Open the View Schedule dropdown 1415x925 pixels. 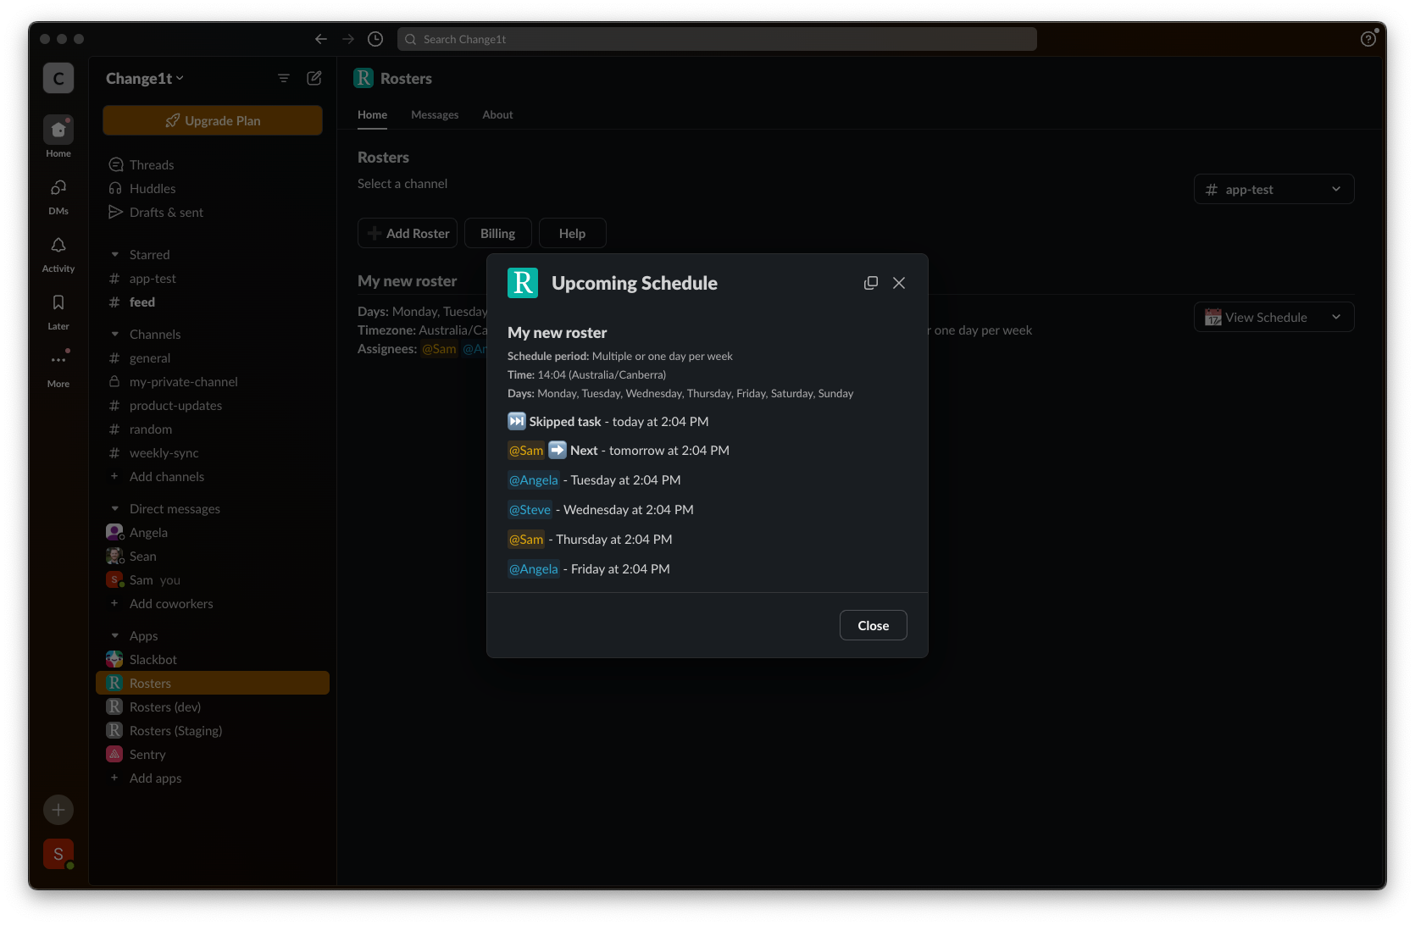coord(1273,317)
